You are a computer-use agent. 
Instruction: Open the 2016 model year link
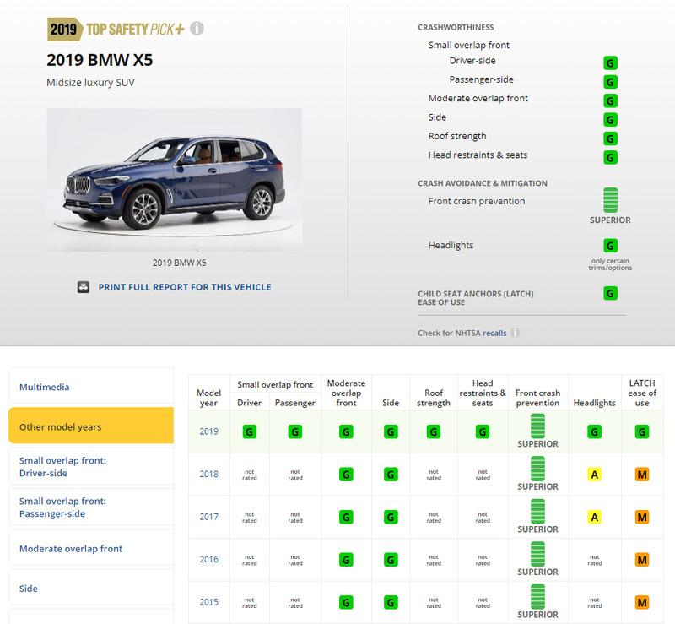208,559
